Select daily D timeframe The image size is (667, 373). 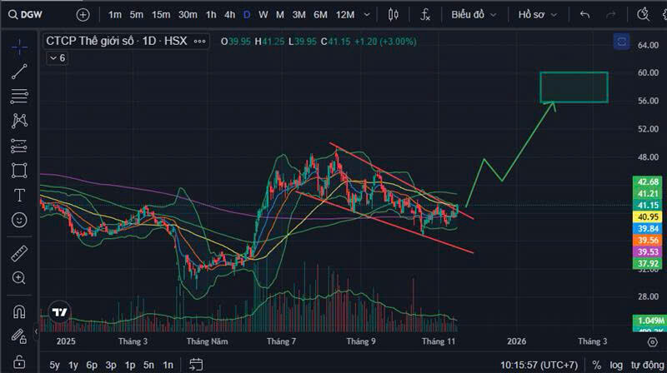(x=247, y=15)
